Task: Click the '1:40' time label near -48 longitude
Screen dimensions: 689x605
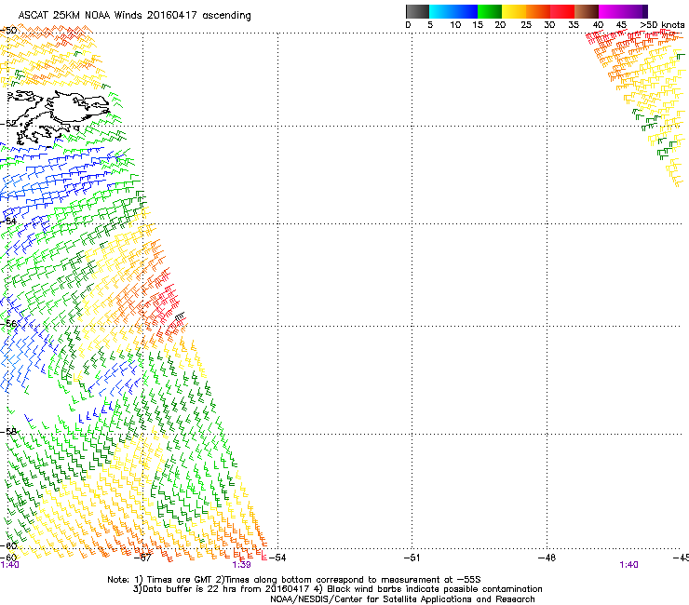Action: (x=628, y=565)
